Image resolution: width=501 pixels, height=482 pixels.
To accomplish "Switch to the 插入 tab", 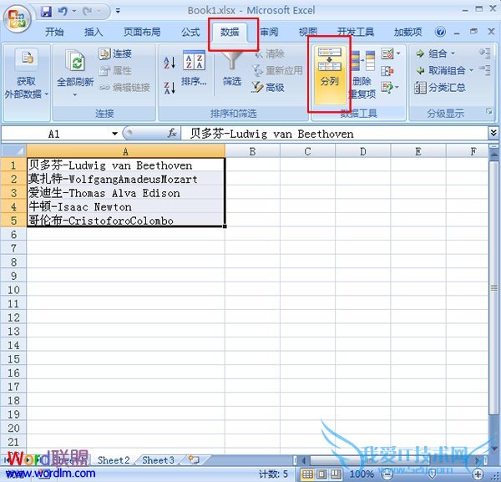I will coord(94,32).
